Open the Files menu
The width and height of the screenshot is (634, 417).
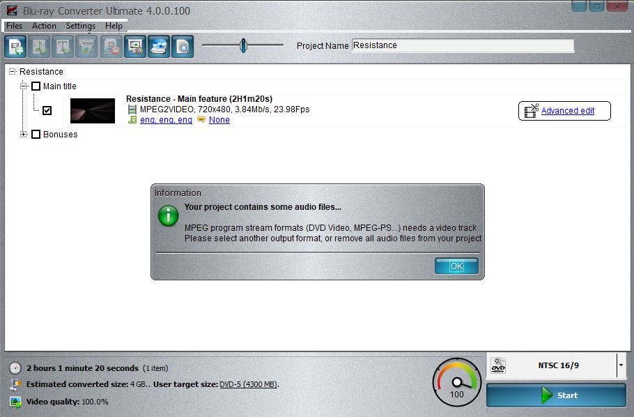15,26
